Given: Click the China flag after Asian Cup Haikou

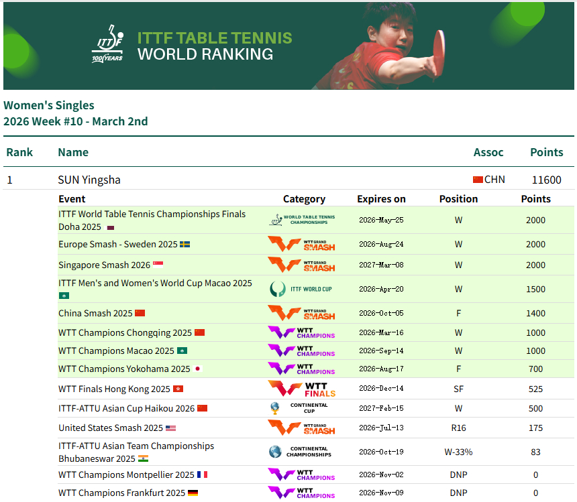Looking at the screenshot, I should coord(203,408).
